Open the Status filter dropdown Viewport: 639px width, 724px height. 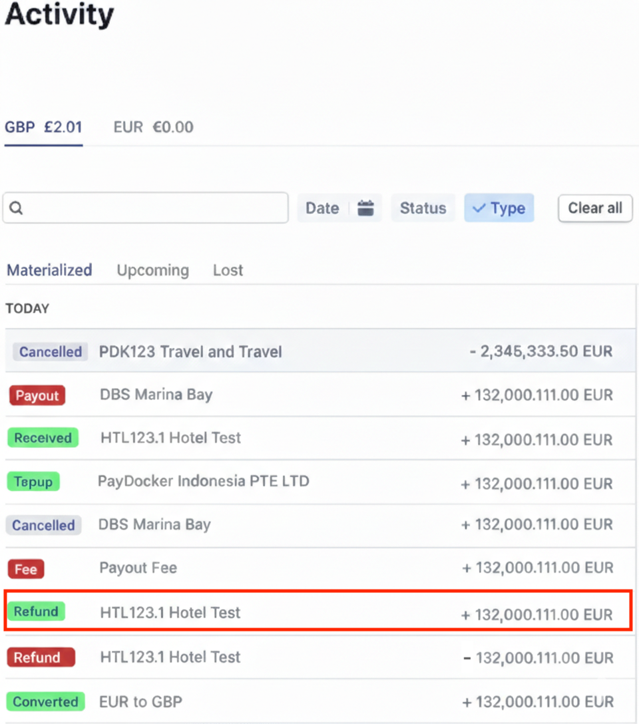(x=423, y=208)
